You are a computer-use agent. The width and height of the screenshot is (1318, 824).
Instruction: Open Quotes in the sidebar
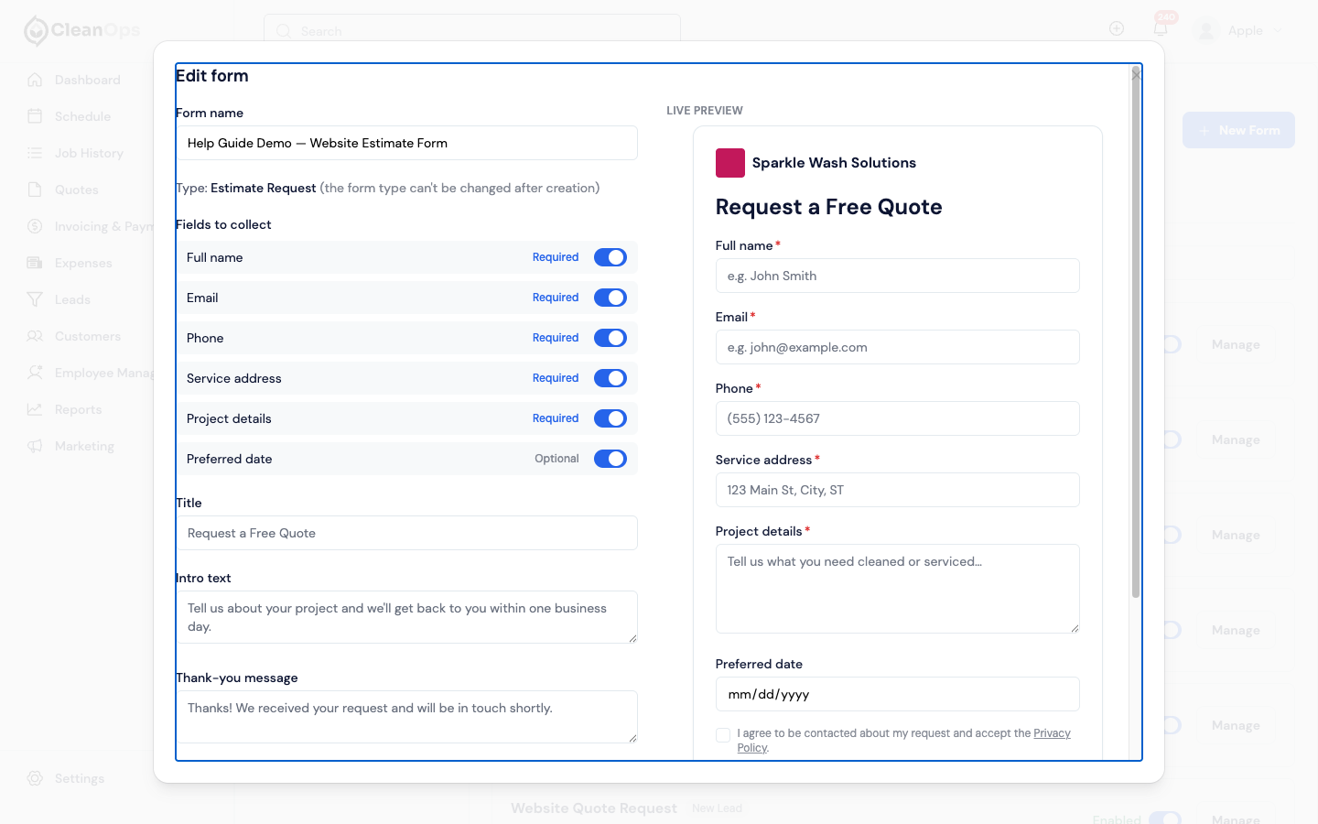coord(77,190)
